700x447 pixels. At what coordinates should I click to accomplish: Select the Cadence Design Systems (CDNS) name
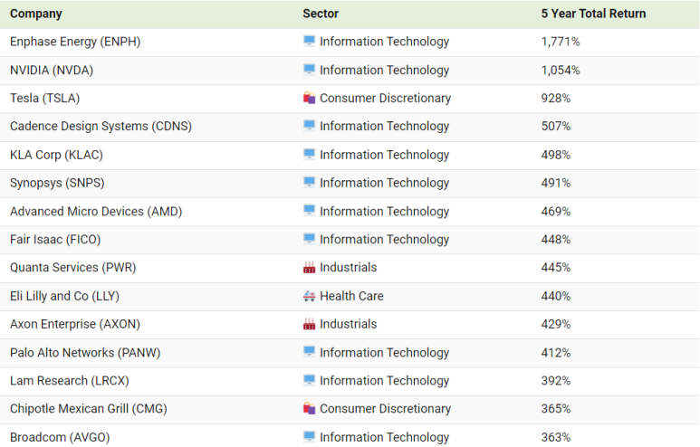pyautogui.click(x=101, y=126)
